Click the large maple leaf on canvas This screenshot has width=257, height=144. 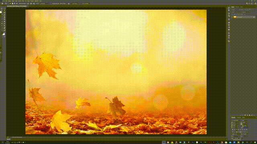(47, 65)
